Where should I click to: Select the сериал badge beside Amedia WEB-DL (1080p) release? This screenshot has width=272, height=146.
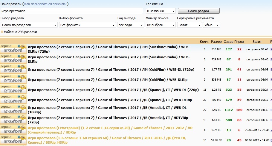(x=13, y=110)
